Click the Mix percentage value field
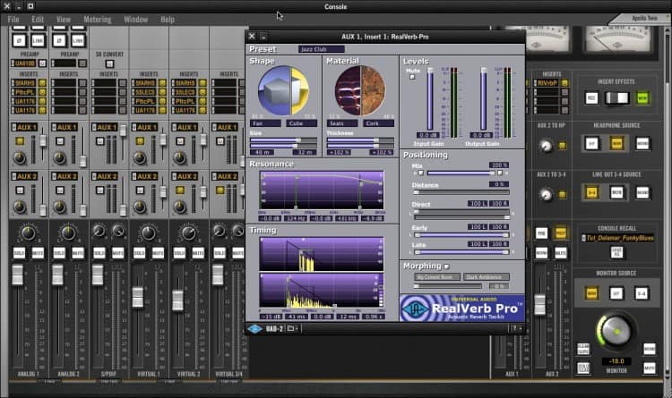The image size is (672, 398). [x=499, y=165]
